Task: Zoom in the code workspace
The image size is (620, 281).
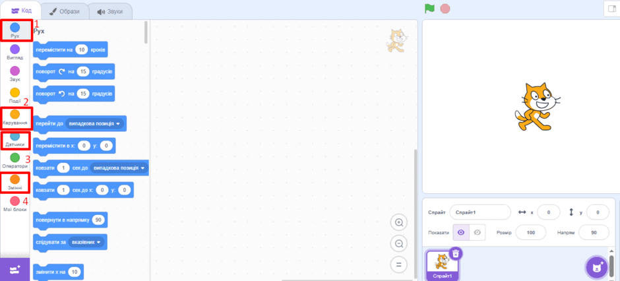Action: (398, 223)
